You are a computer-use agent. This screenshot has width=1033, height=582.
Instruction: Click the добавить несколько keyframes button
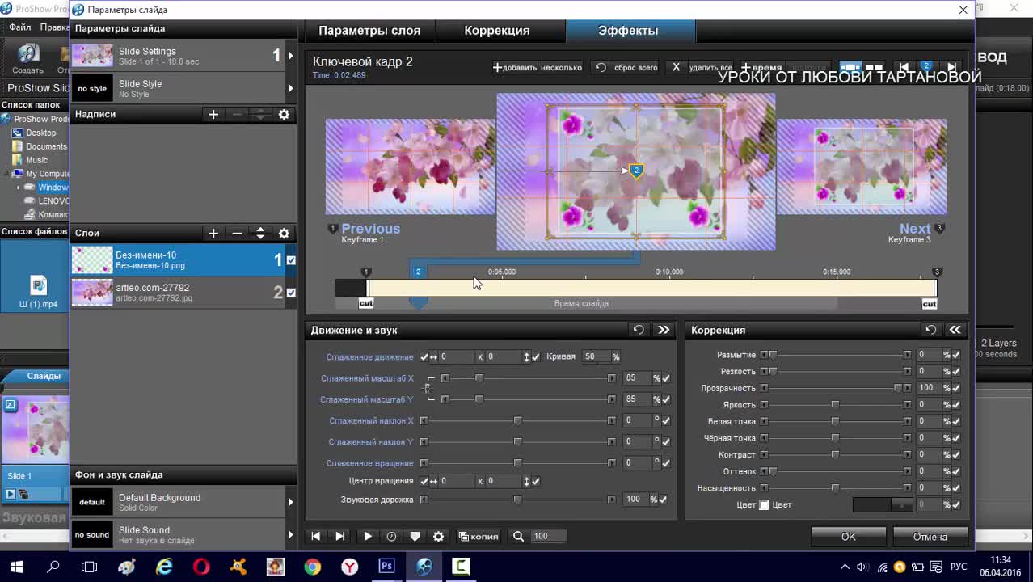pos(538,68)
